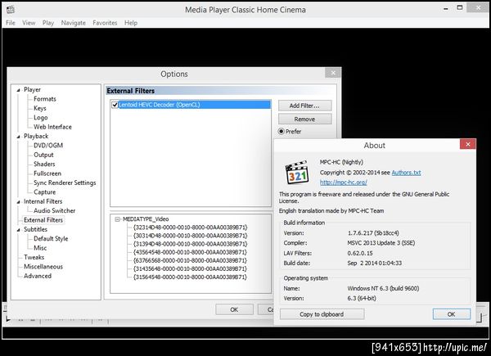Image resolution: width=491 pixels, height=356 pixels.
Task: Collapse the Player tree node
Action: 18,90
